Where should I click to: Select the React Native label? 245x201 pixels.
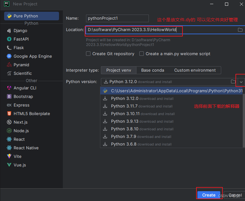pos(26,148)
